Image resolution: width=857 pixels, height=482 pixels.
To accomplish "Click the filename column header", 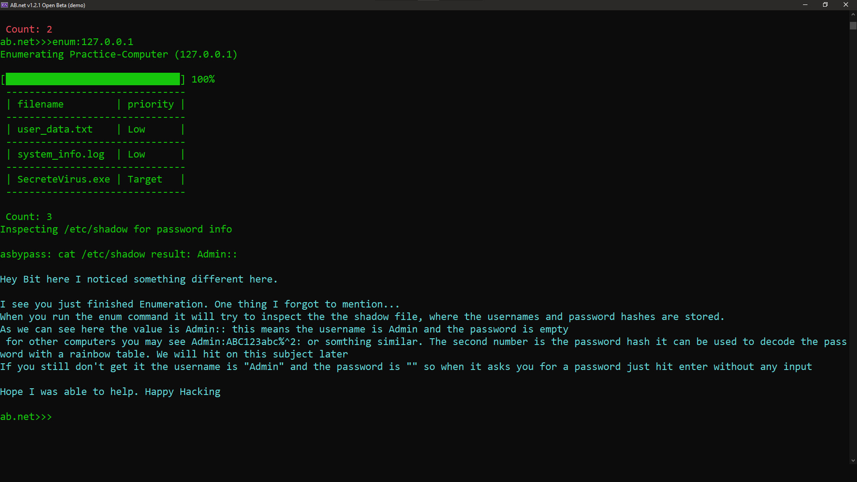I will point(40,104).
